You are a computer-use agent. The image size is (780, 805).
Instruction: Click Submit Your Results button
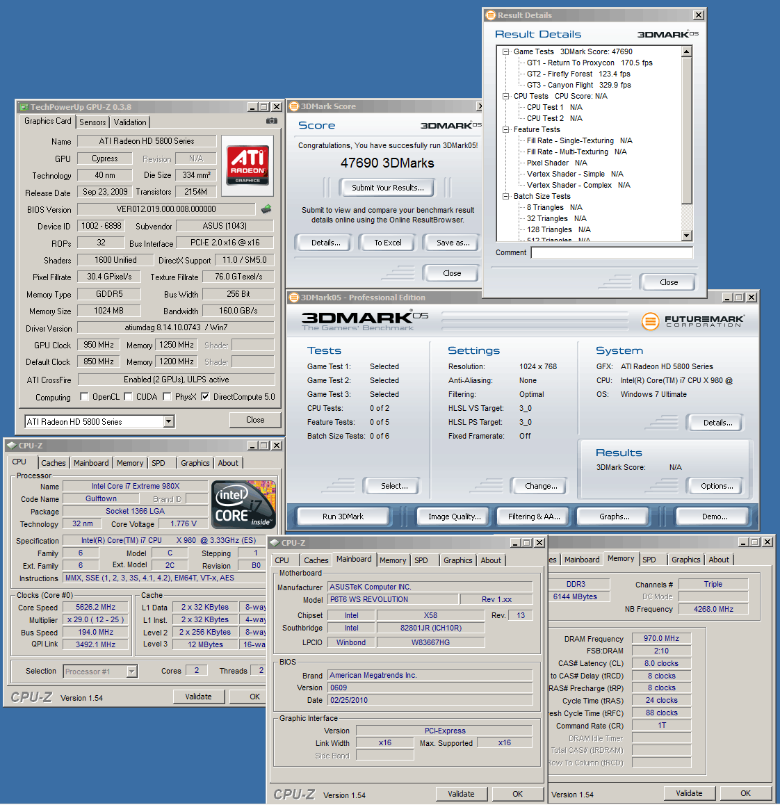pyautogui.click(x=388, y=188)
